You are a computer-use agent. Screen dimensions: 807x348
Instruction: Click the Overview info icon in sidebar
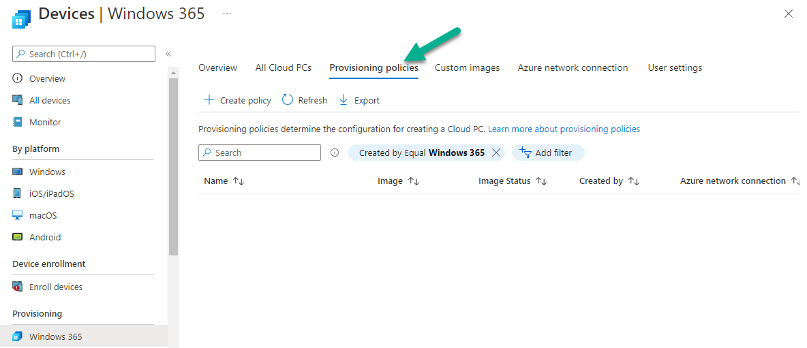tap(18, 78)
